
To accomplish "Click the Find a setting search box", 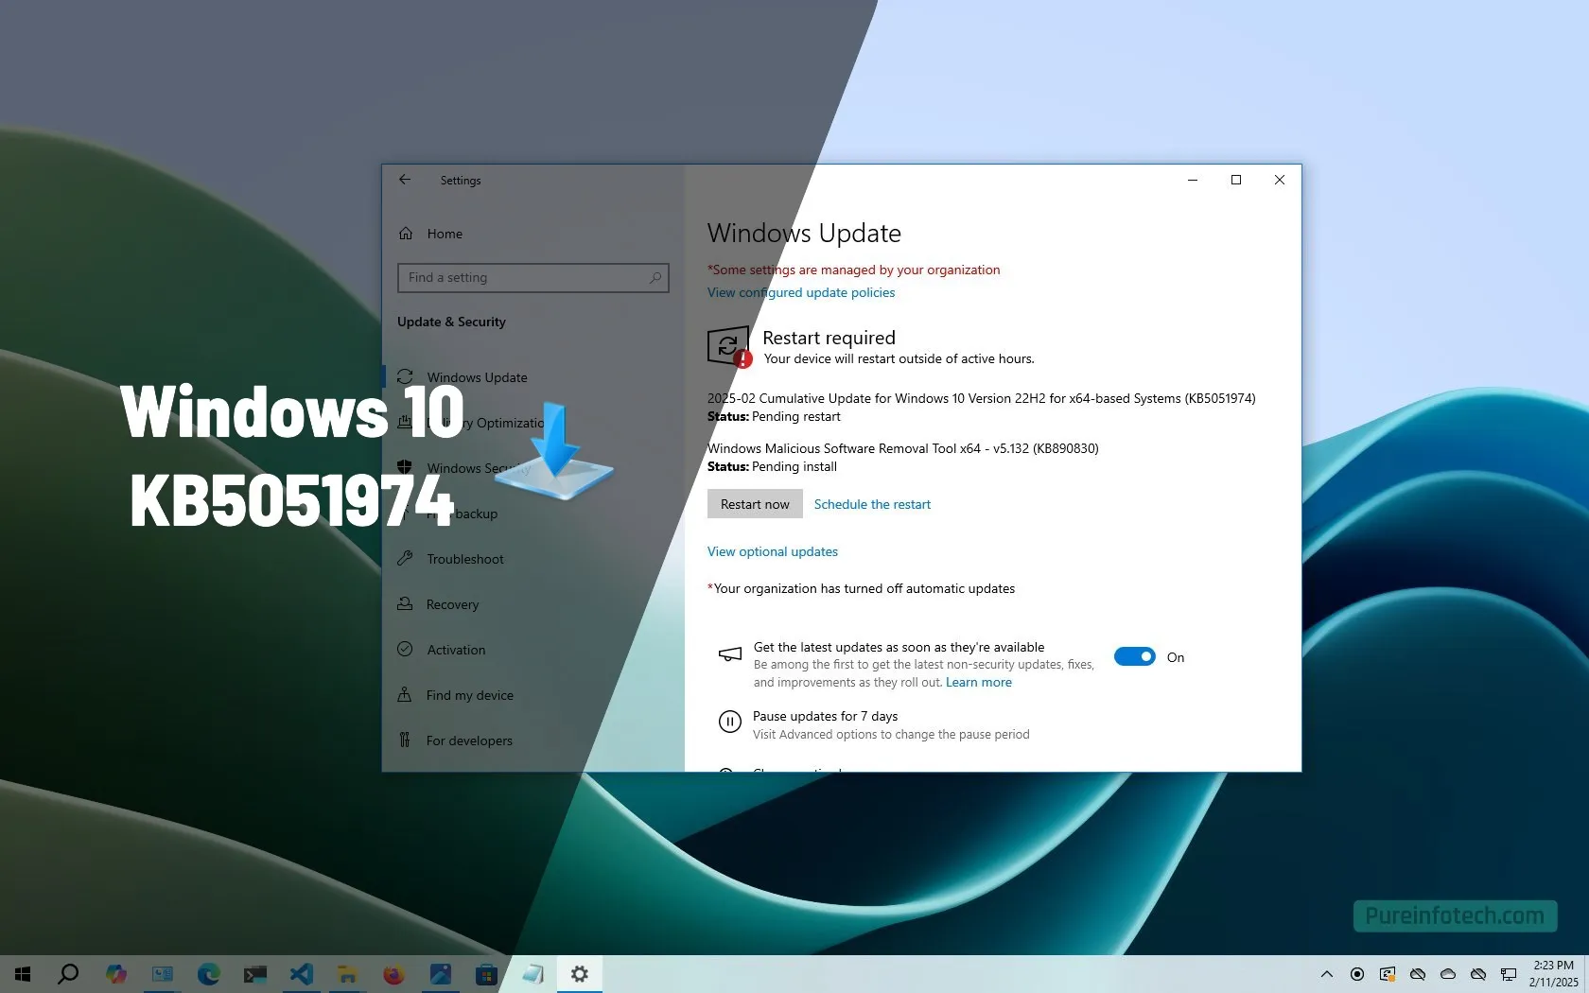I will (533, 277).
